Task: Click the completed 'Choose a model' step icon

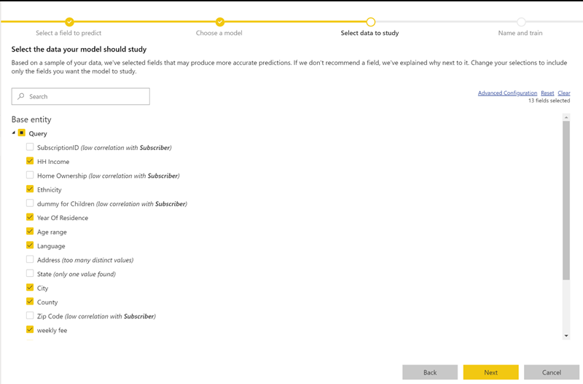Action: [219, 22]
